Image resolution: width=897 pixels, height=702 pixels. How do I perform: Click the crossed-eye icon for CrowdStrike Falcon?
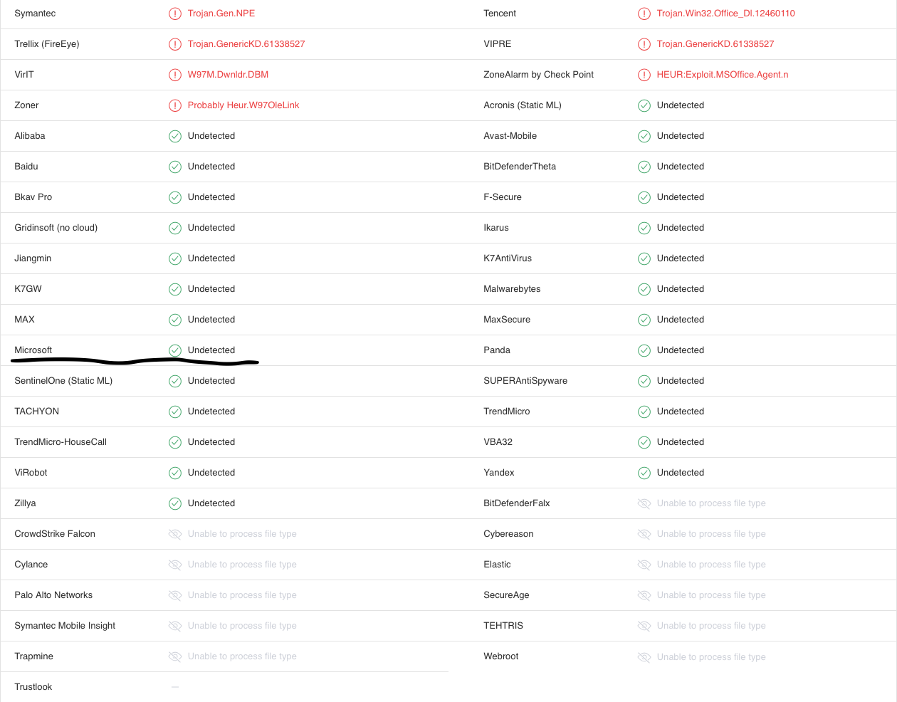[x=175, y=534]
